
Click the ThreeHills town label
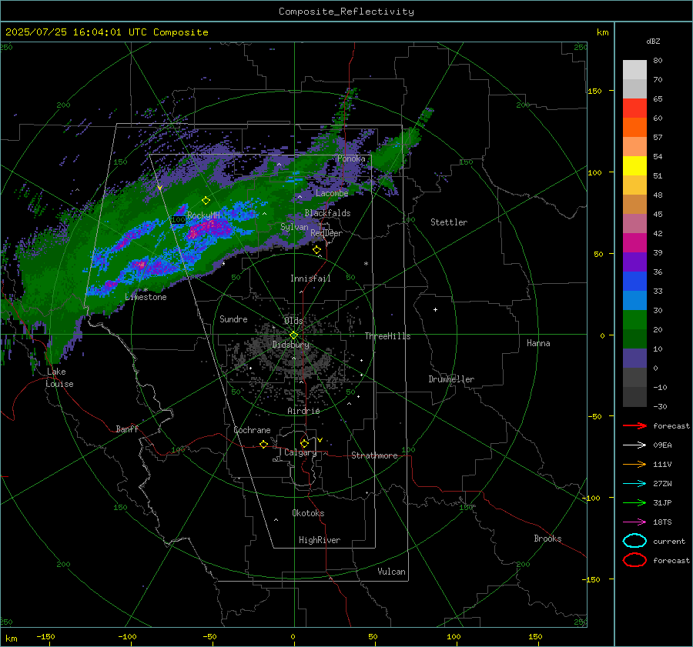pos(387,336)
